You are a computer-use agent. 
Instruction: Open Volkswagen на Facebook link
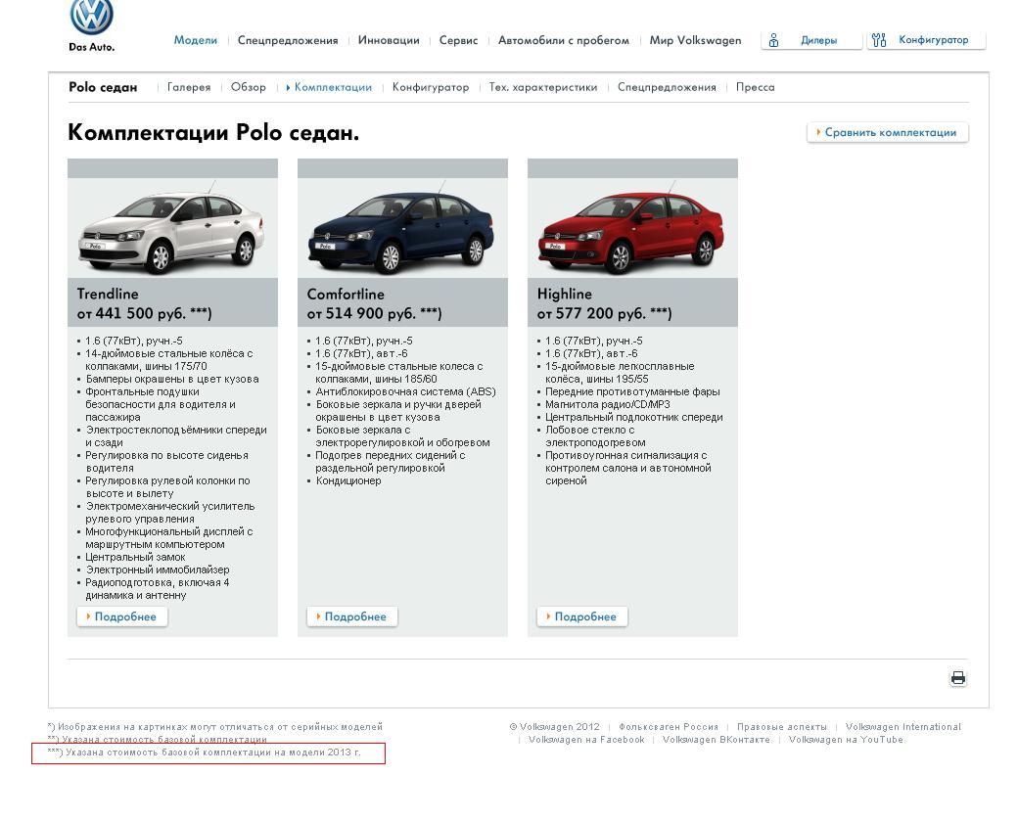586,739
